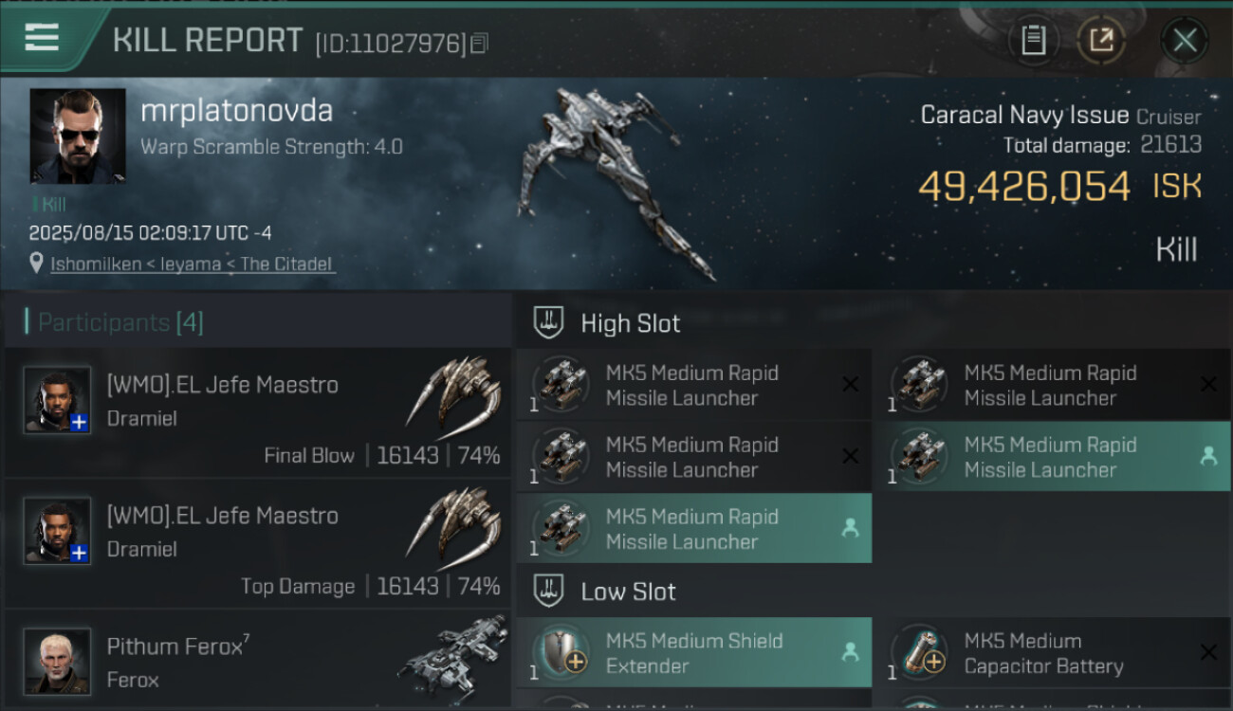Image resolution: width=1233 pixels, height=711 pixels.
Task: Open mrplatonovda's character portrait
Action: click(x=78, y=136)
